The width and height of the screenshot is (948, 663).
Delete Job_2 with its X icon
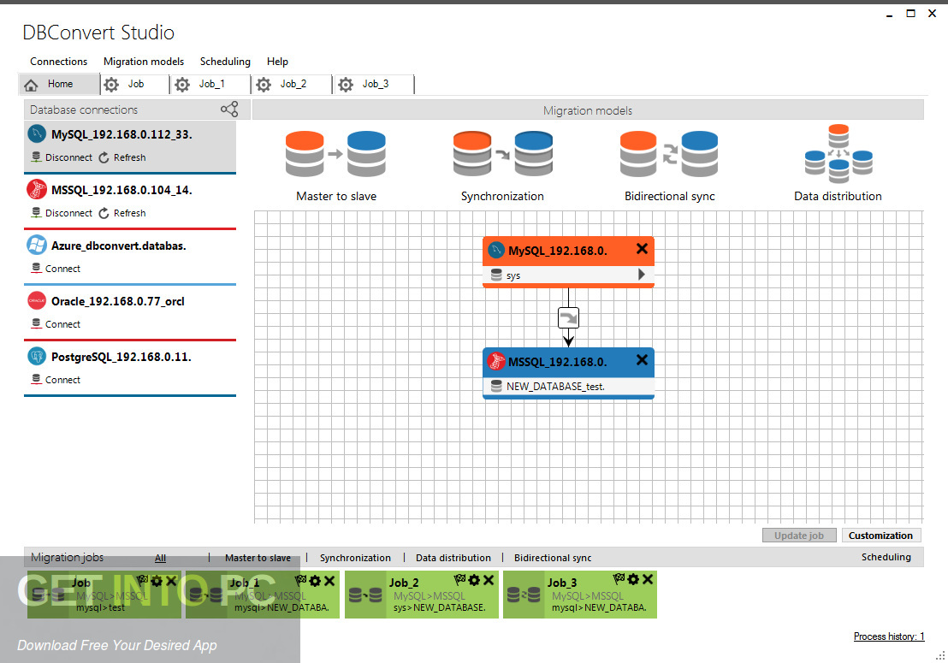coord(489,580)
